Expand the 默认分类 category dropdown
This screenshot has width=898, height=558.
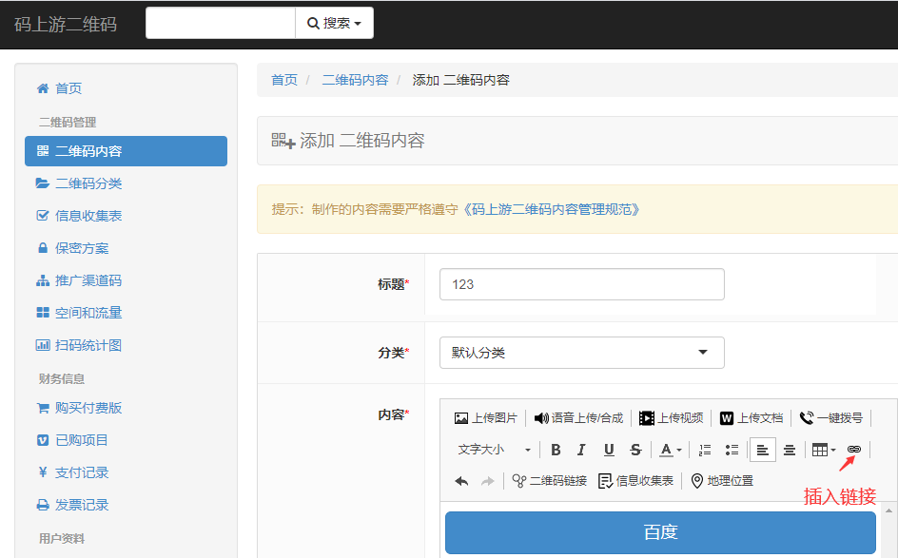[581, 353]
